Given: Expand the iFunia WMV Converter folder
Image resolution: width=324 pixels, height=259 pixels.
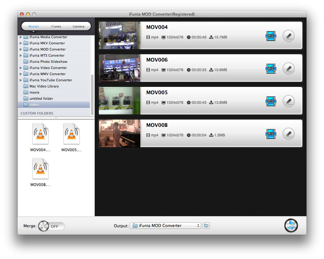Looking at the screenshot, I should pos(21,74).
